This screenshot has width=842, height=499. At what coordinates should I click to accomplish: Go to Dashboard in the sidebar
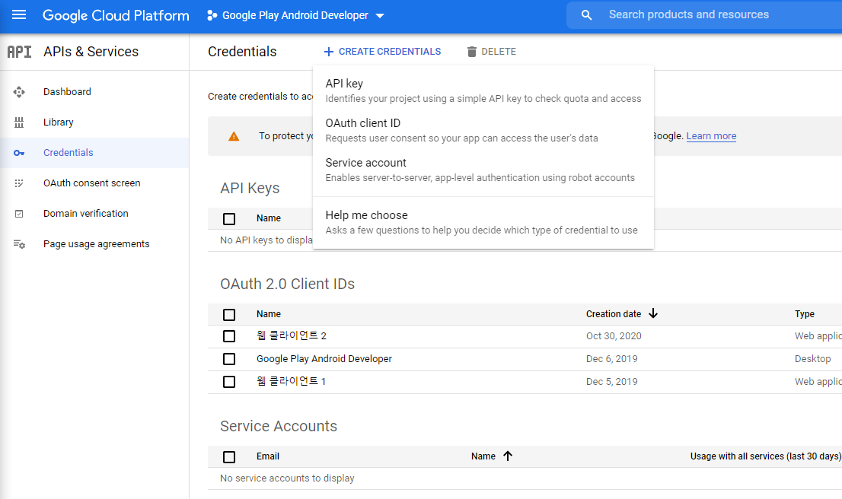coord(67,92)
